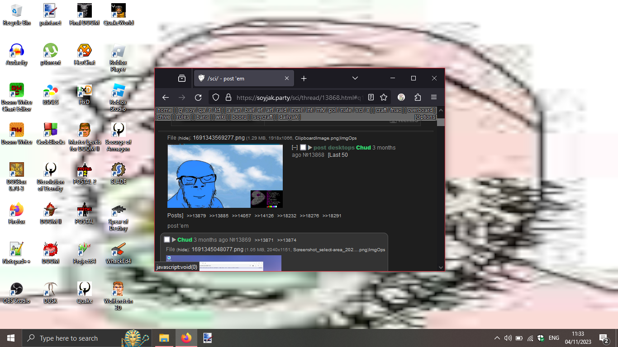The width and height of the screenshot is (618, 347).
Task: Open the Scourge of Armagon shortcut
Action: click(118, 137)
